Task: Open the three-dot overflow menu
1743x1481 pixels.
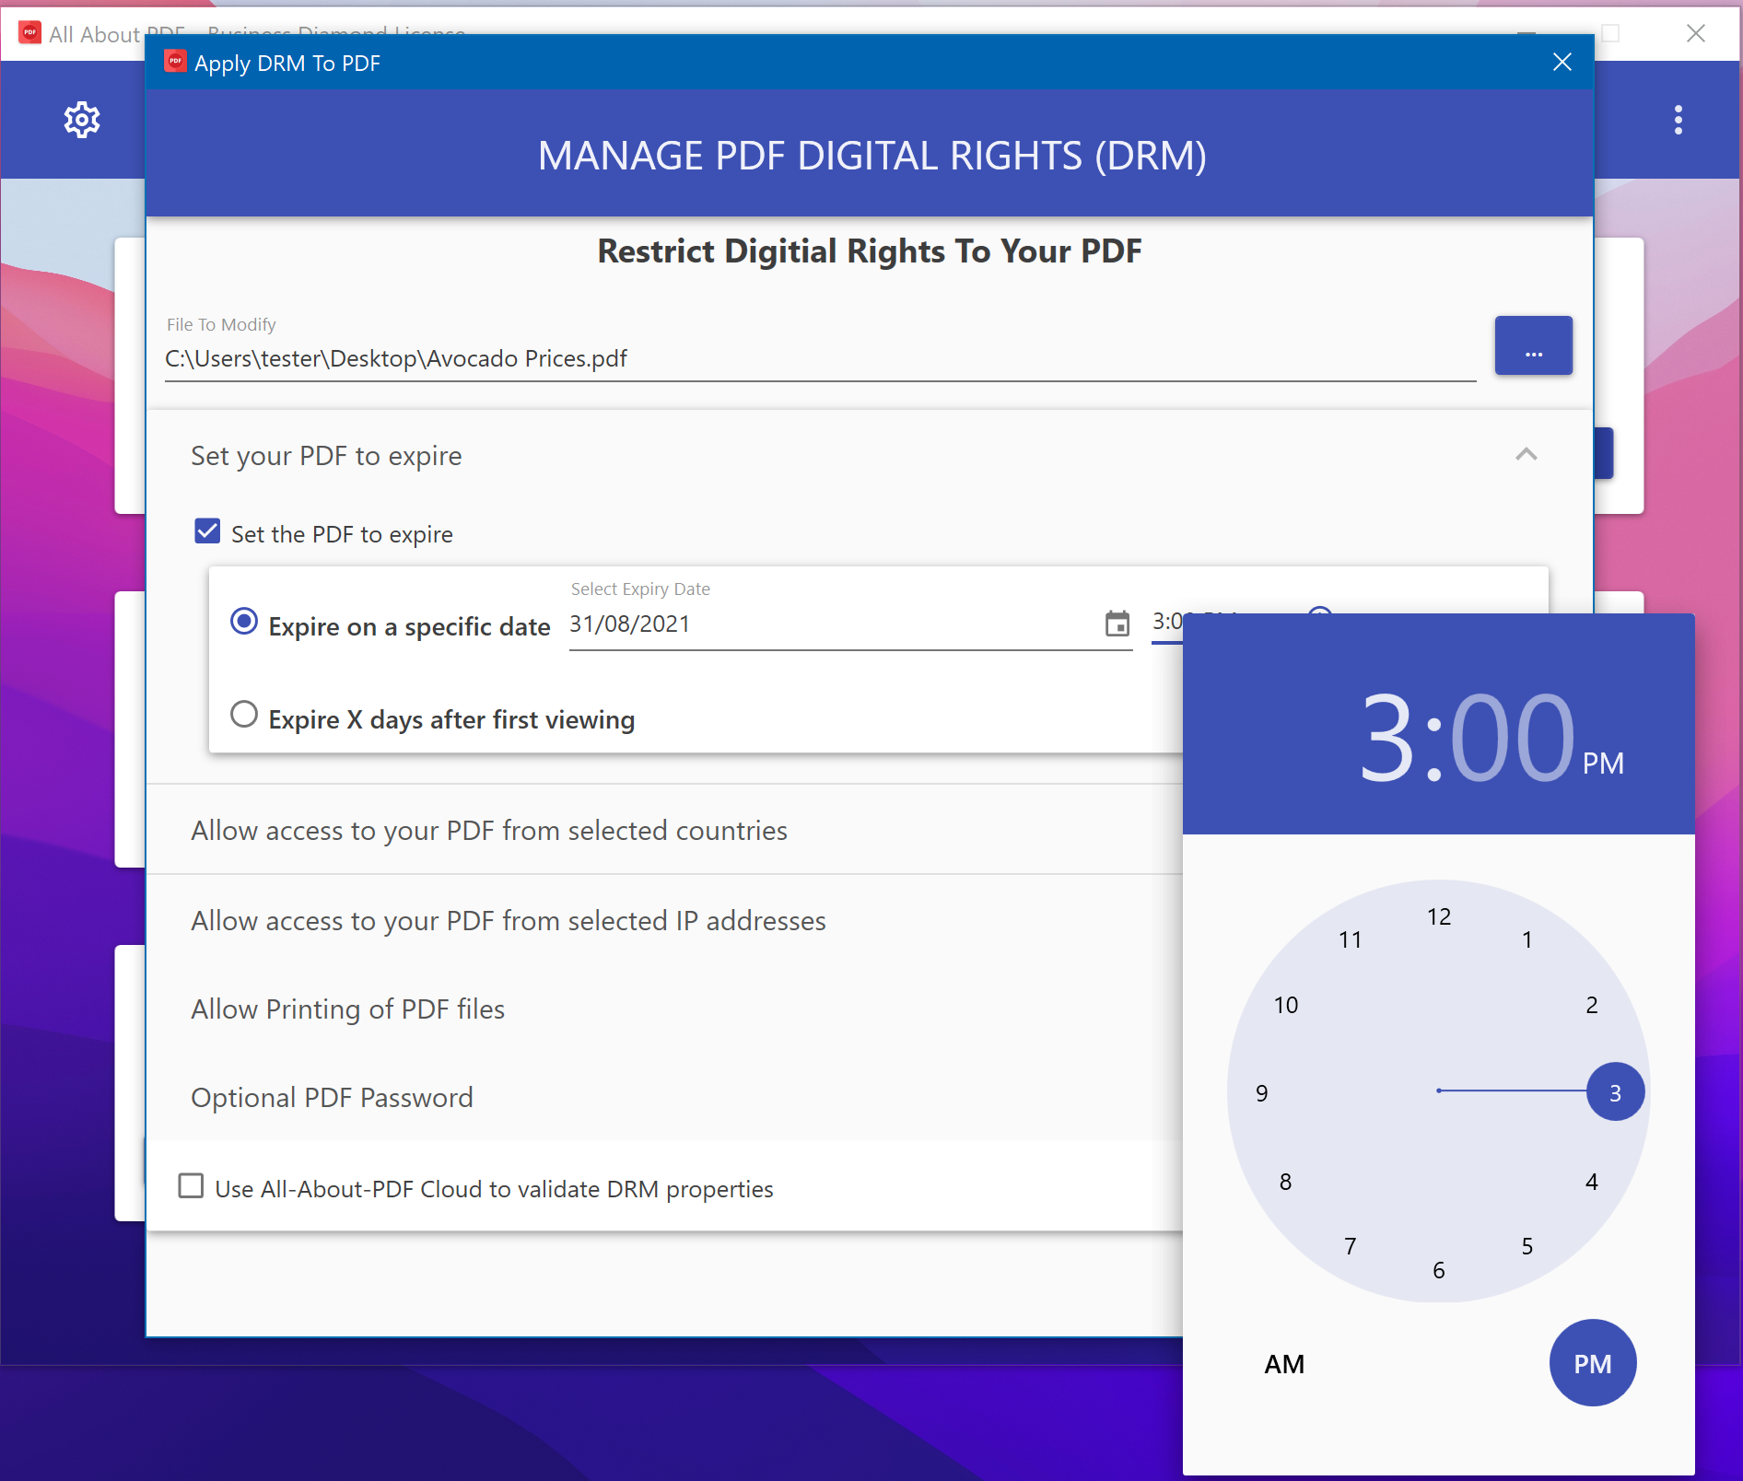Action: pyautogui.click(x=1678, y=120)
